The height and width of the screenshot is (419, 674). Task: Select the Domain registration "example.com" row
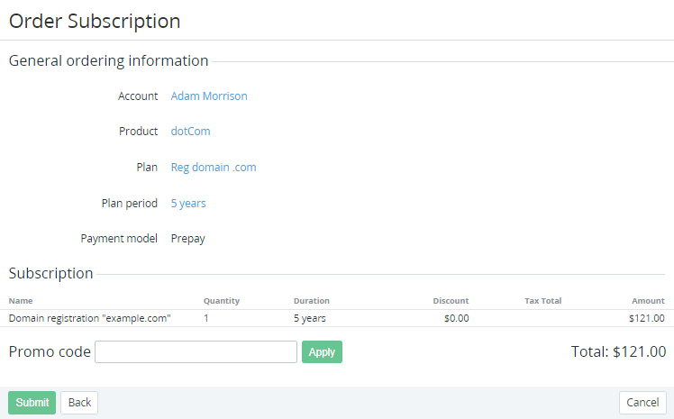(x=90, y=318)
